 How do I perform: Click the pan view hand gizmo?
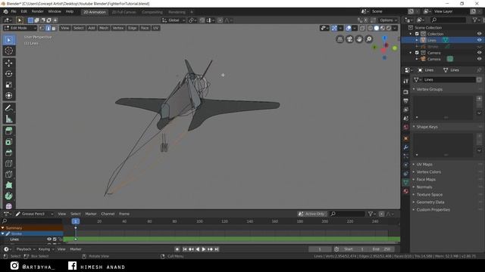coord(359,39)
